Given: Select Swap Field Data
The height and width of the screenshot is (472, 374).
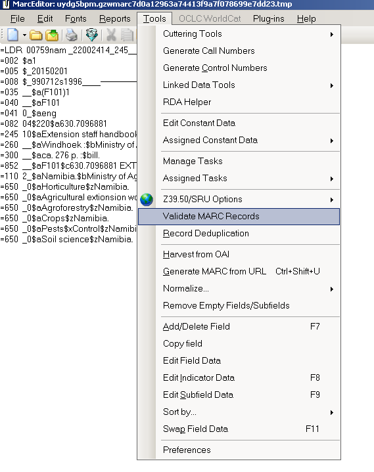Looking at the screenshot, I should tap(239, 429).
